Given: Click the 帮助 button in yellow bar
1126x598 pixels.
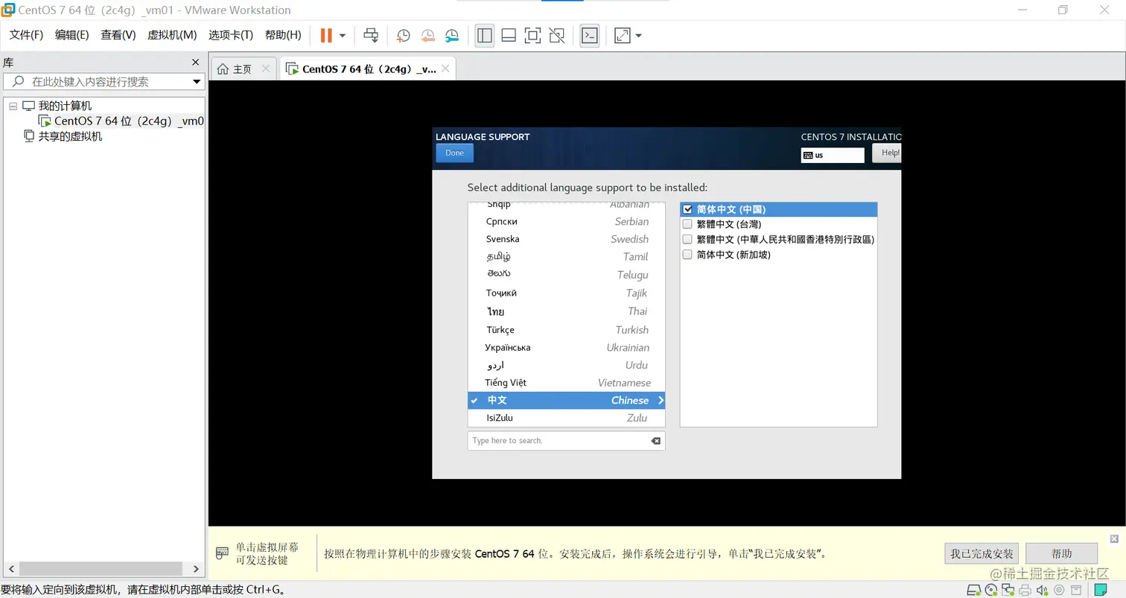Looking at the screenshot, I should click(x=1061, y=553).
